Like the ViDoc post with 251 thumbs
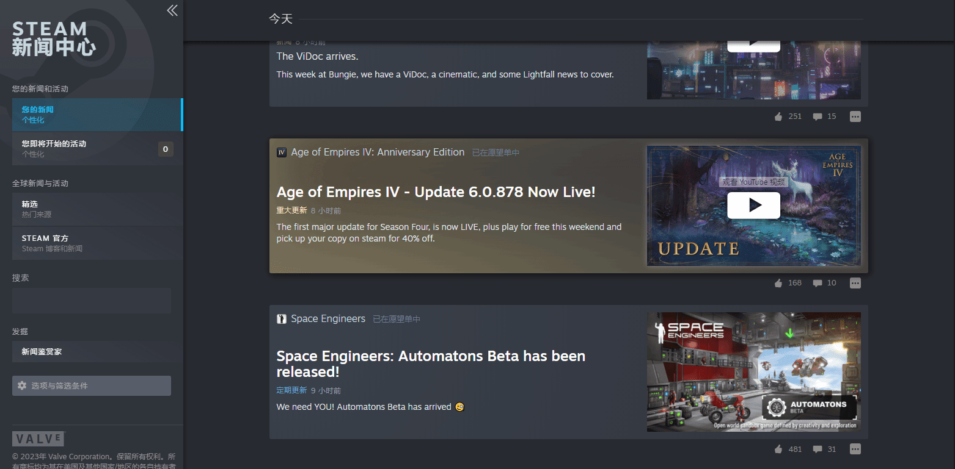This screenshot has width=955, height=469. click(788, 116)
